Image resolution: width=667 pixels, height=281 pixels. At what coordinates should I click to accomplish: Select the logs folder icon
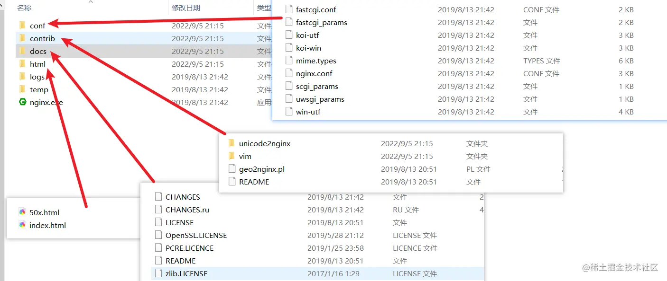pyautogui.click(x=22, y=76)
